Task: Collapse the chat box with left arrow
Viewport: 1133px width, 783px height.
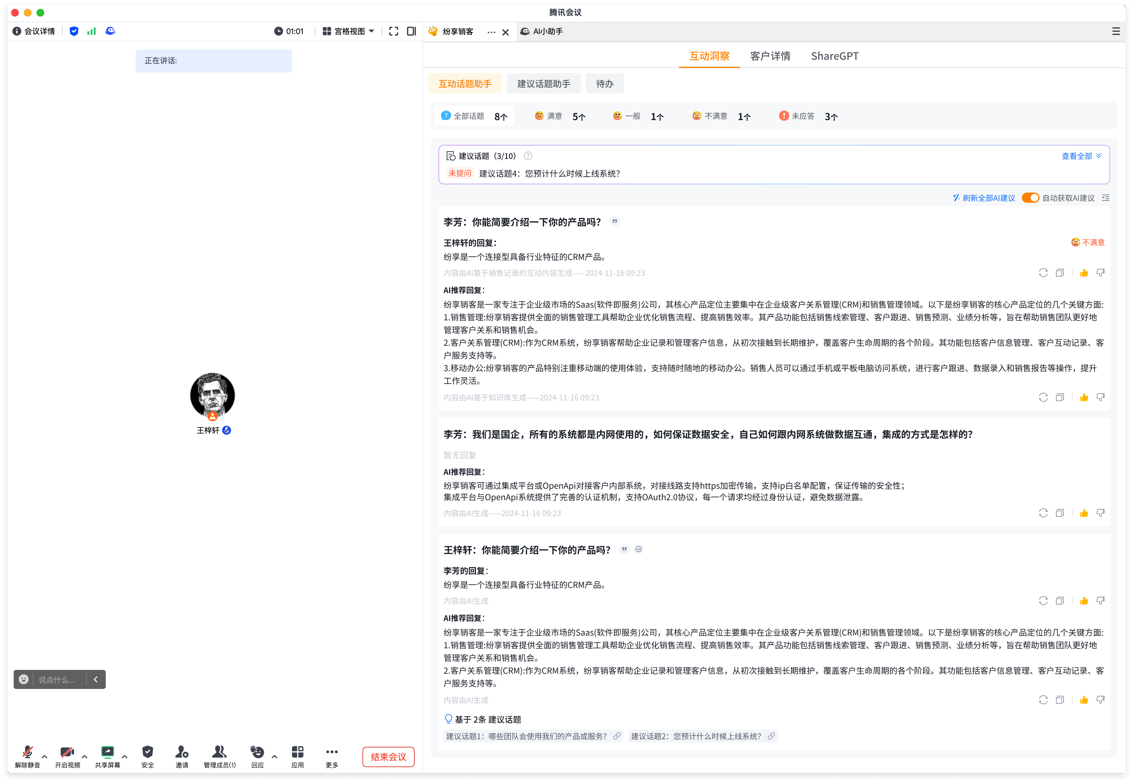Action: pos(96,679)
